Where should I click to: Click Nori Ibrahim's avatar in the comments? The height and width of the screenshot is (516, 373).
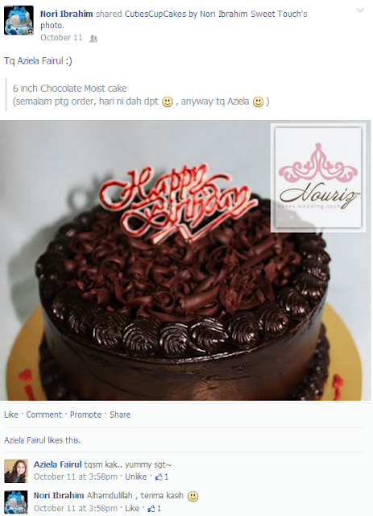[16, 502]
